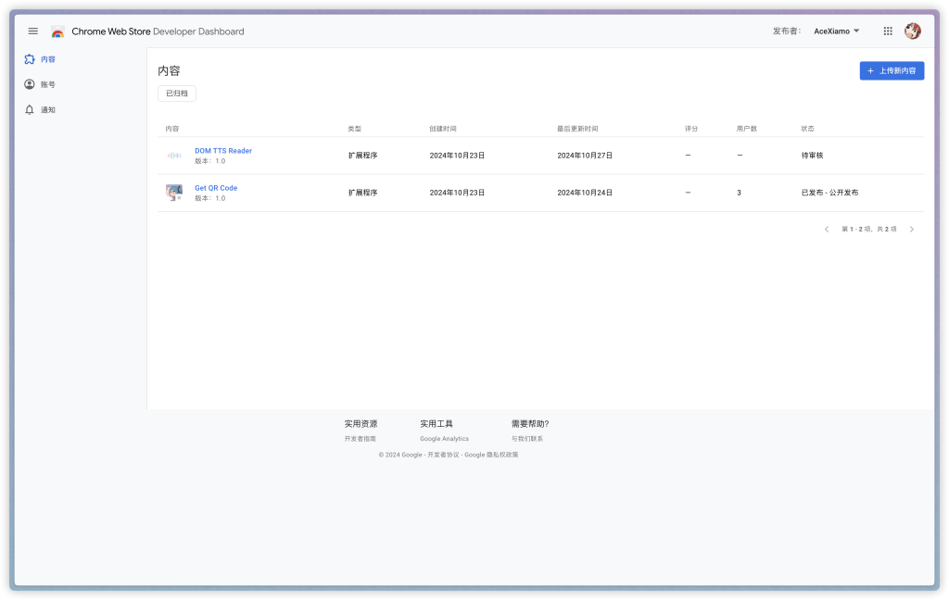Open the 开发者指南 footer link

tap(361, 439)
